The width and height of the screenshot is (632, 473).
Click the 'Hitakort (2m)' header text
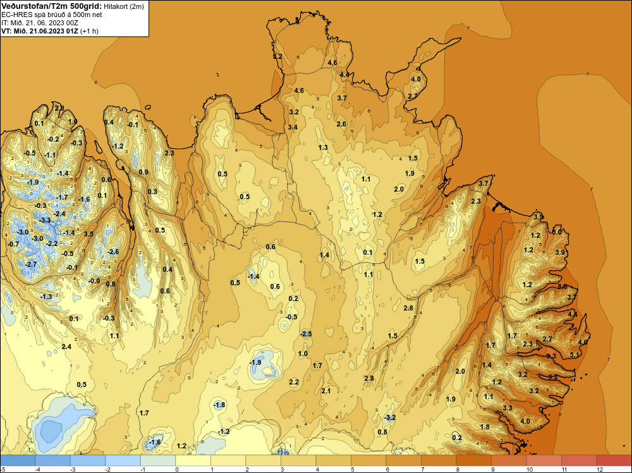[x=123, y=6]
